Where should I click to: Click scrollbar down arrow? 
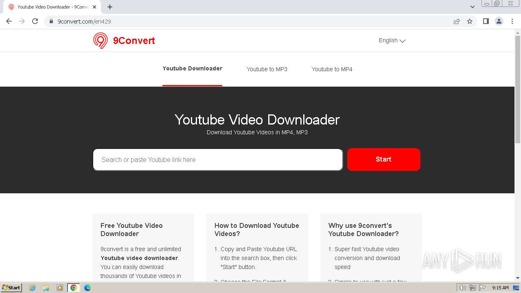tap(518, 278)
